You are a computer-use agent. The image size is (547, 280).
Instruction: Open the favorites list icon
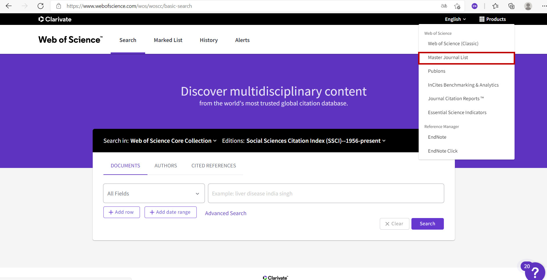[495, 6]
